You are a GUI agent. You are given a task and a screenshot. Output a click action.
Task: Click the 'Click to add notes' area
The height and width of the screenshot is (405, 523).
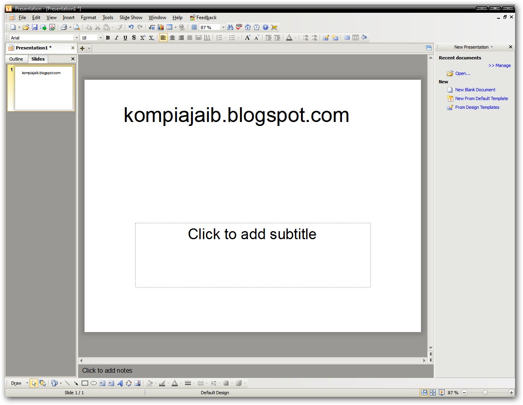[x=255, y=371]
